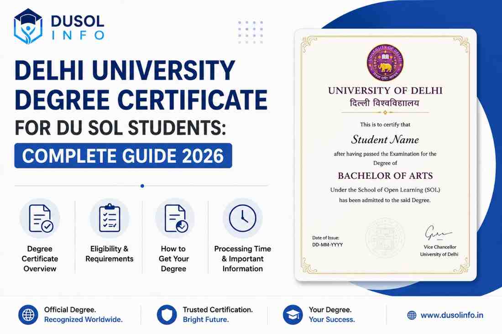Viewport: 502px width, 334px height.
Task: Click the Hindi दिल्ली विश्वविद्यालय text
Action: click(385, 103)
